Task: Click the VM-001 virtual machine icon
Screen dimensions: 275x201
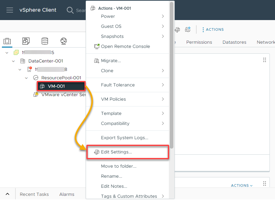Action: [42, 86]
